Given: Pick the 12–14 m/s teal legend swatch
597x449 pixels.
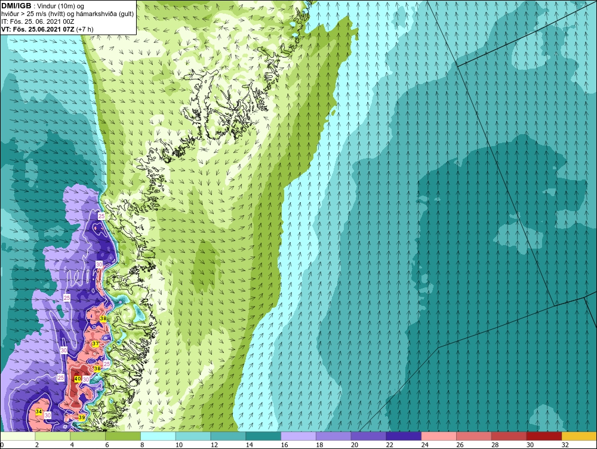Looking at the screenshot, I should [228, 436].
